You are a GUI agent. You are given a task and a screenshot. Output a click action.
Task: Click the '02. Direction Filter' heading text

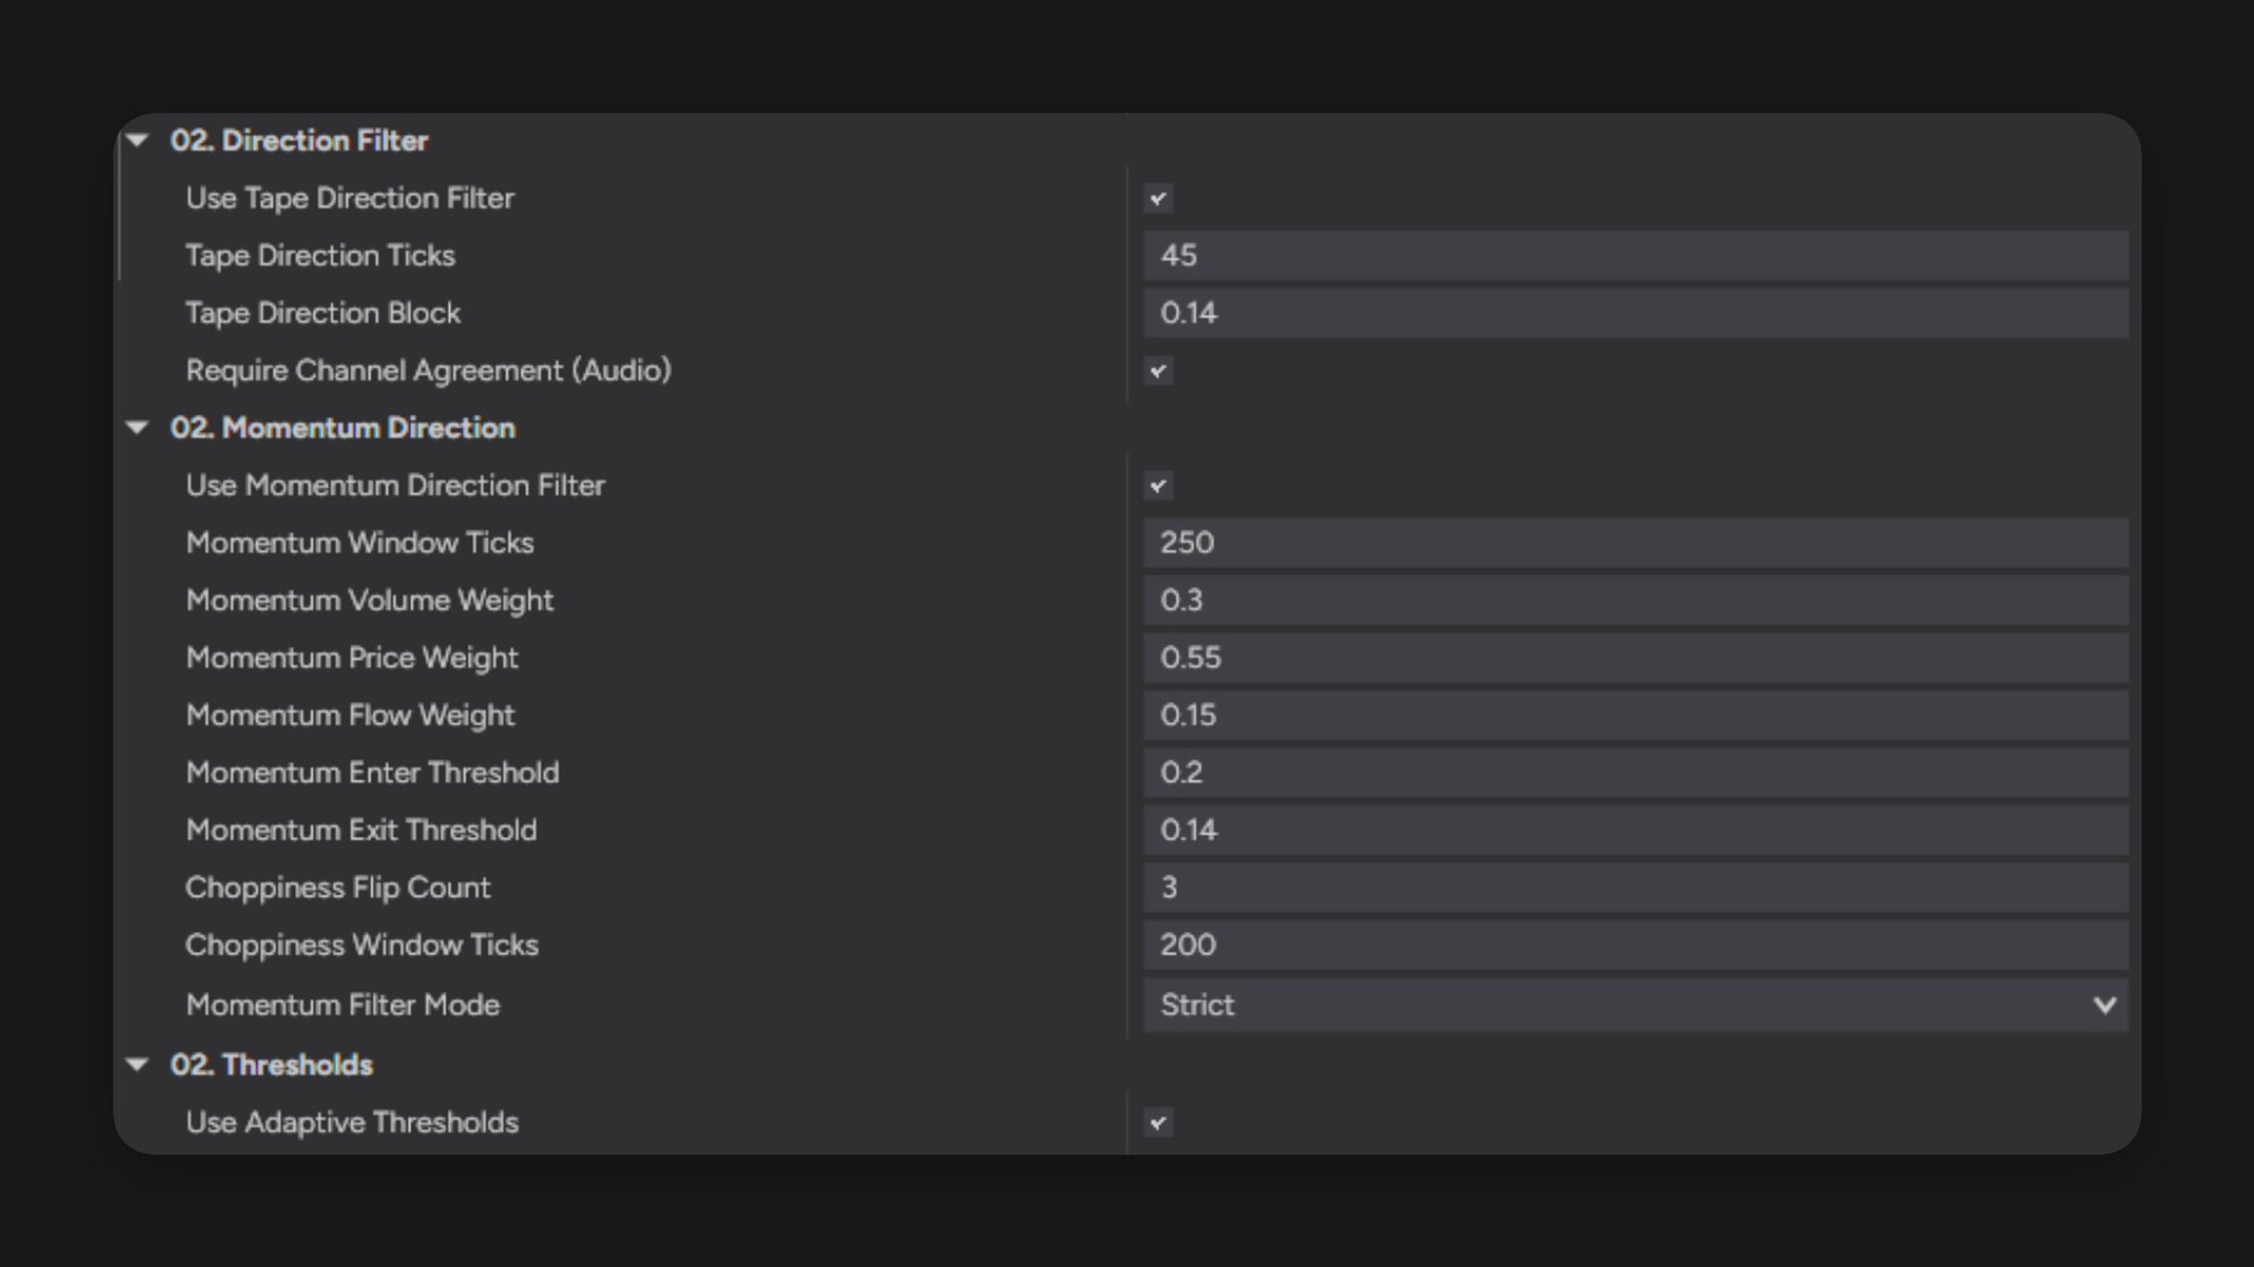[x=299, y=141]
